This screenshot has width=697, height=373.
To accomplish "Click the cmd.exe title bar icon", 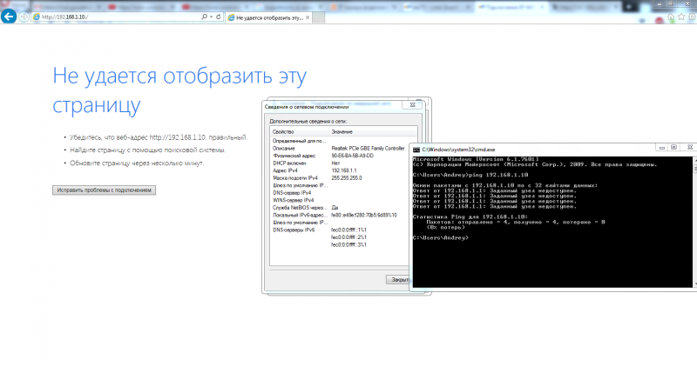I will point(417,150).
